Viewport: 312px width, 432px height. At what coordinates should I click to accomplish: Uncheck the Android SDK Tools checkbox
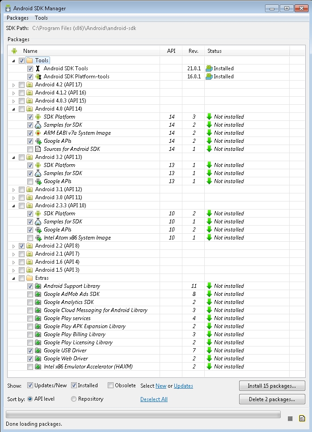30,68
